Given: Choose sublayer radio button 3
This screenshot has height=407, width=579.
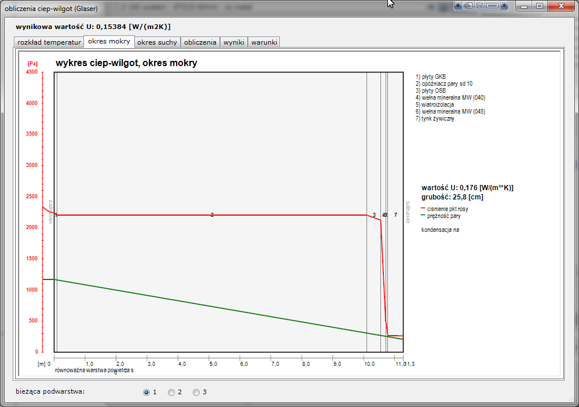Looking at the screenshot, I should [196, 393].
